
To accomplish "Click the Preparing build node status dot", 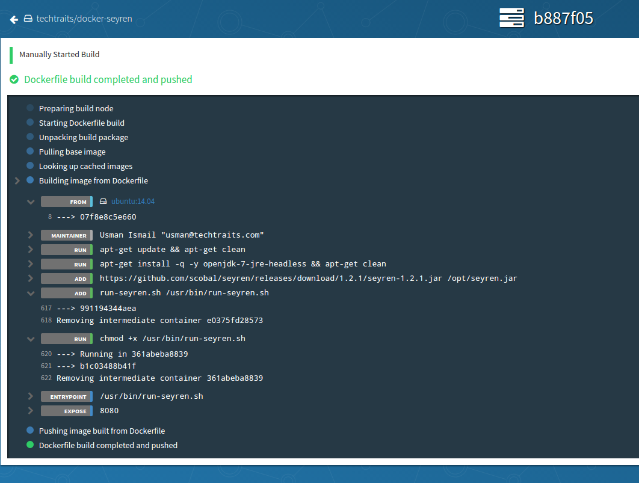I will pos(30,108).
